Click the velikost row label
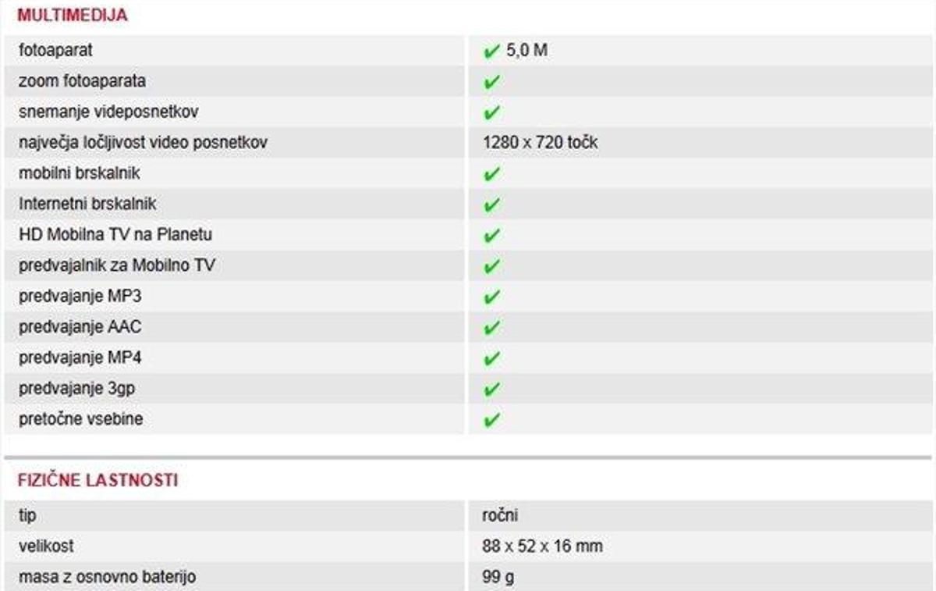The image size is (936, 591). tap(46, 546)
